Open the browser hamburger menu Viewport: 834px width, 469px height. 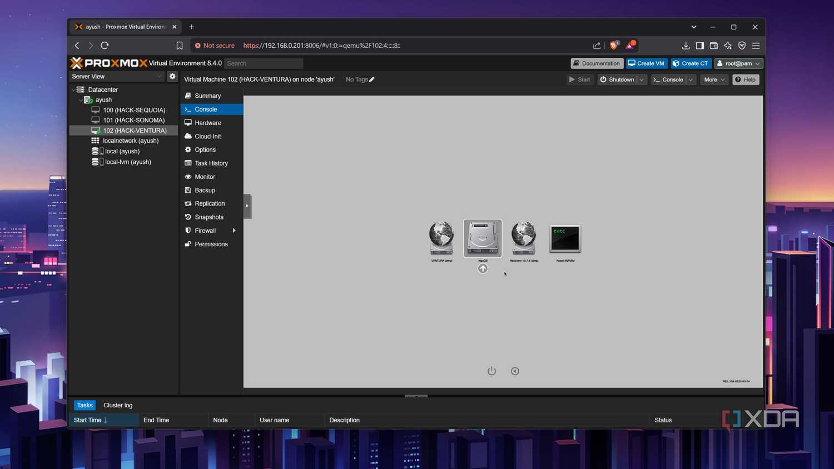point(756,46)
